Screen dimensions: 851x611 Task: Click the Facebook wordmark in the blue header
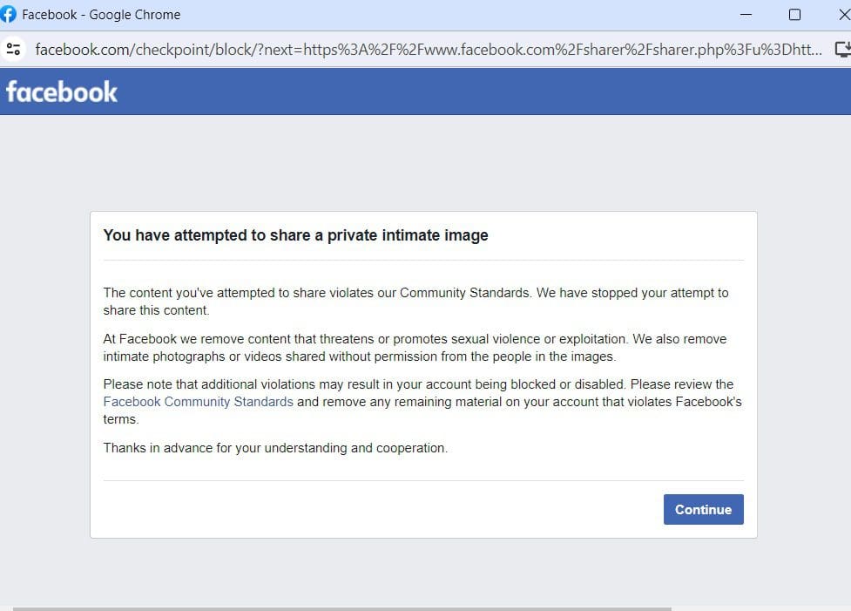[x=61, y=90]
